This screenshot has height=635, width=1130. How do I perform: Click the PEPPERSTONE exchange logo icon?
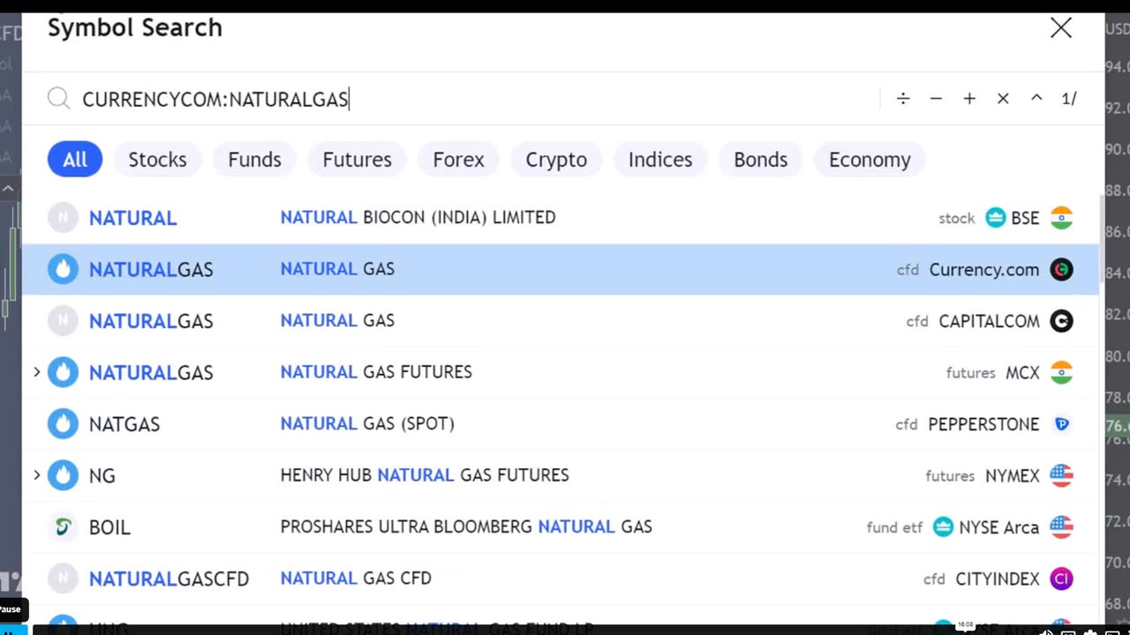click(1061, 424)
